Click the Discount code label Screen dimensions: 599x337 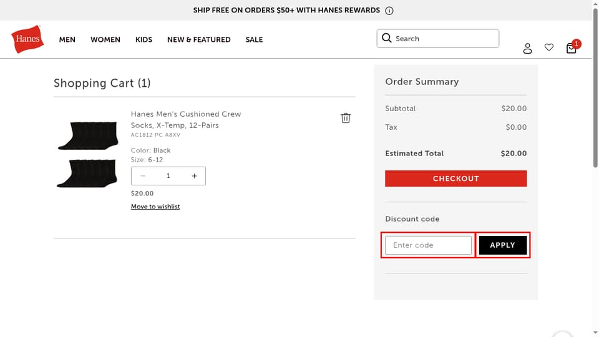coord(412,219)
